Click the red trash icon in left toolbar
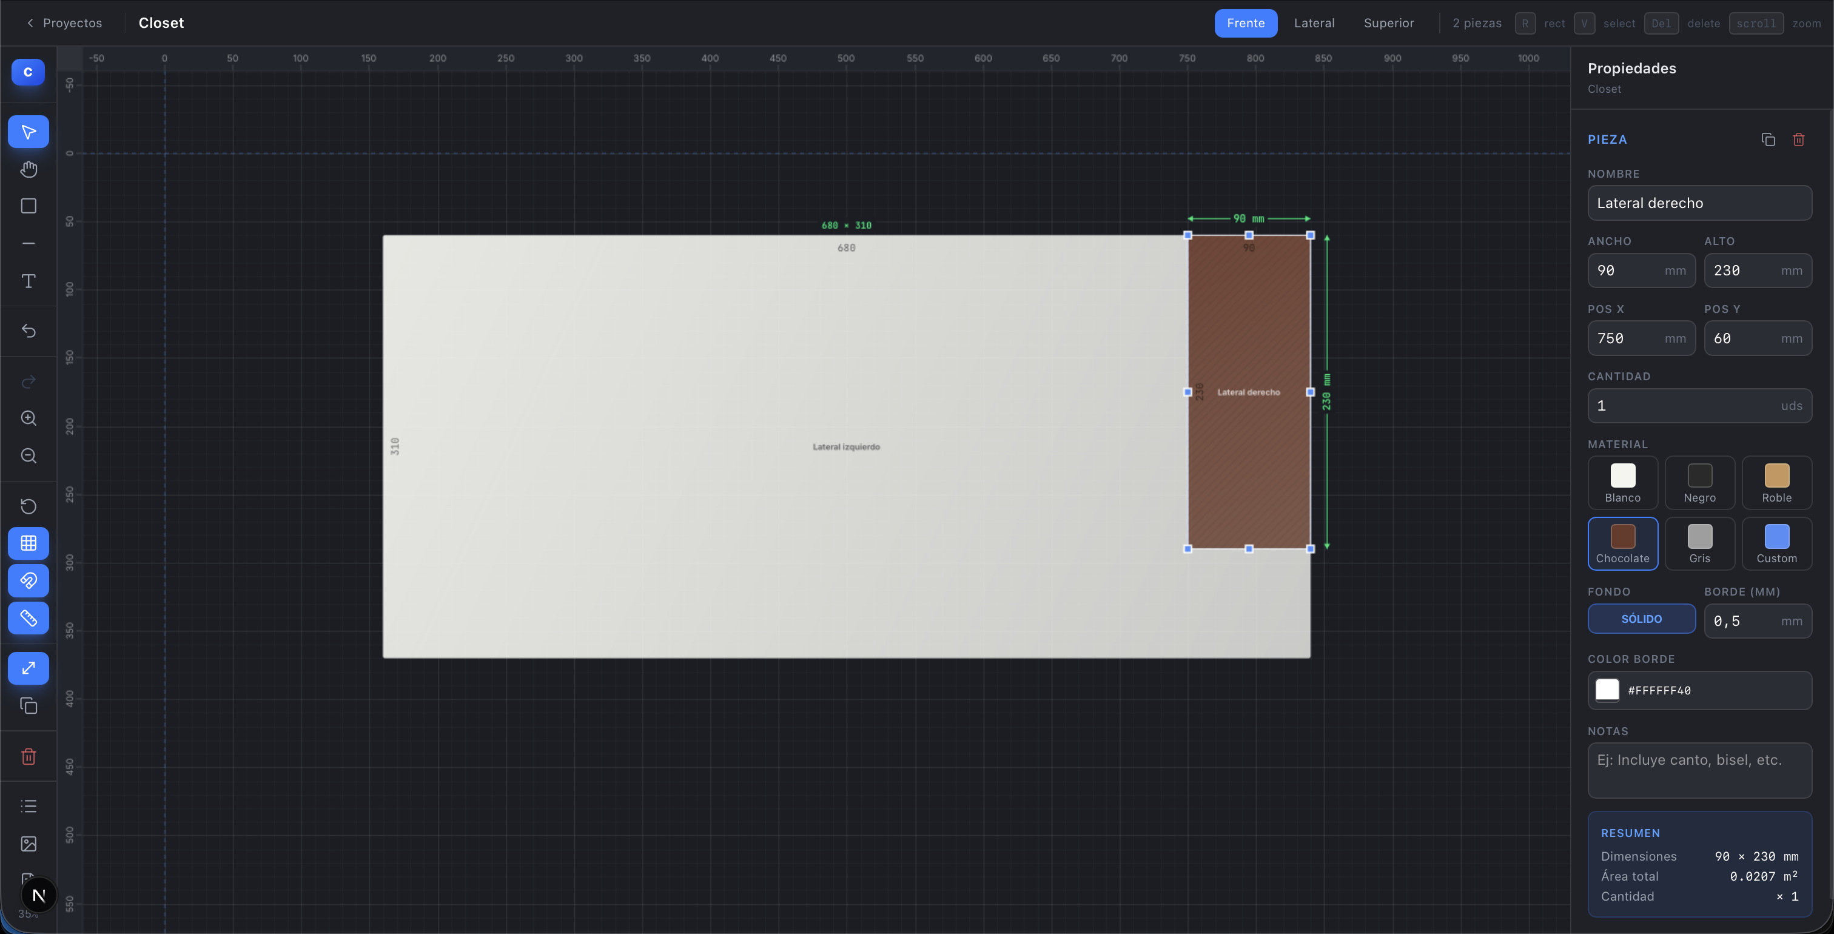 pos(29,756)
